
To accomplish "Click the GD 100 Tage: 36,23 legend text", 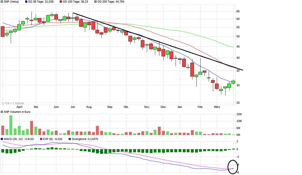I will pyautogui.click(x=75, y=2).
